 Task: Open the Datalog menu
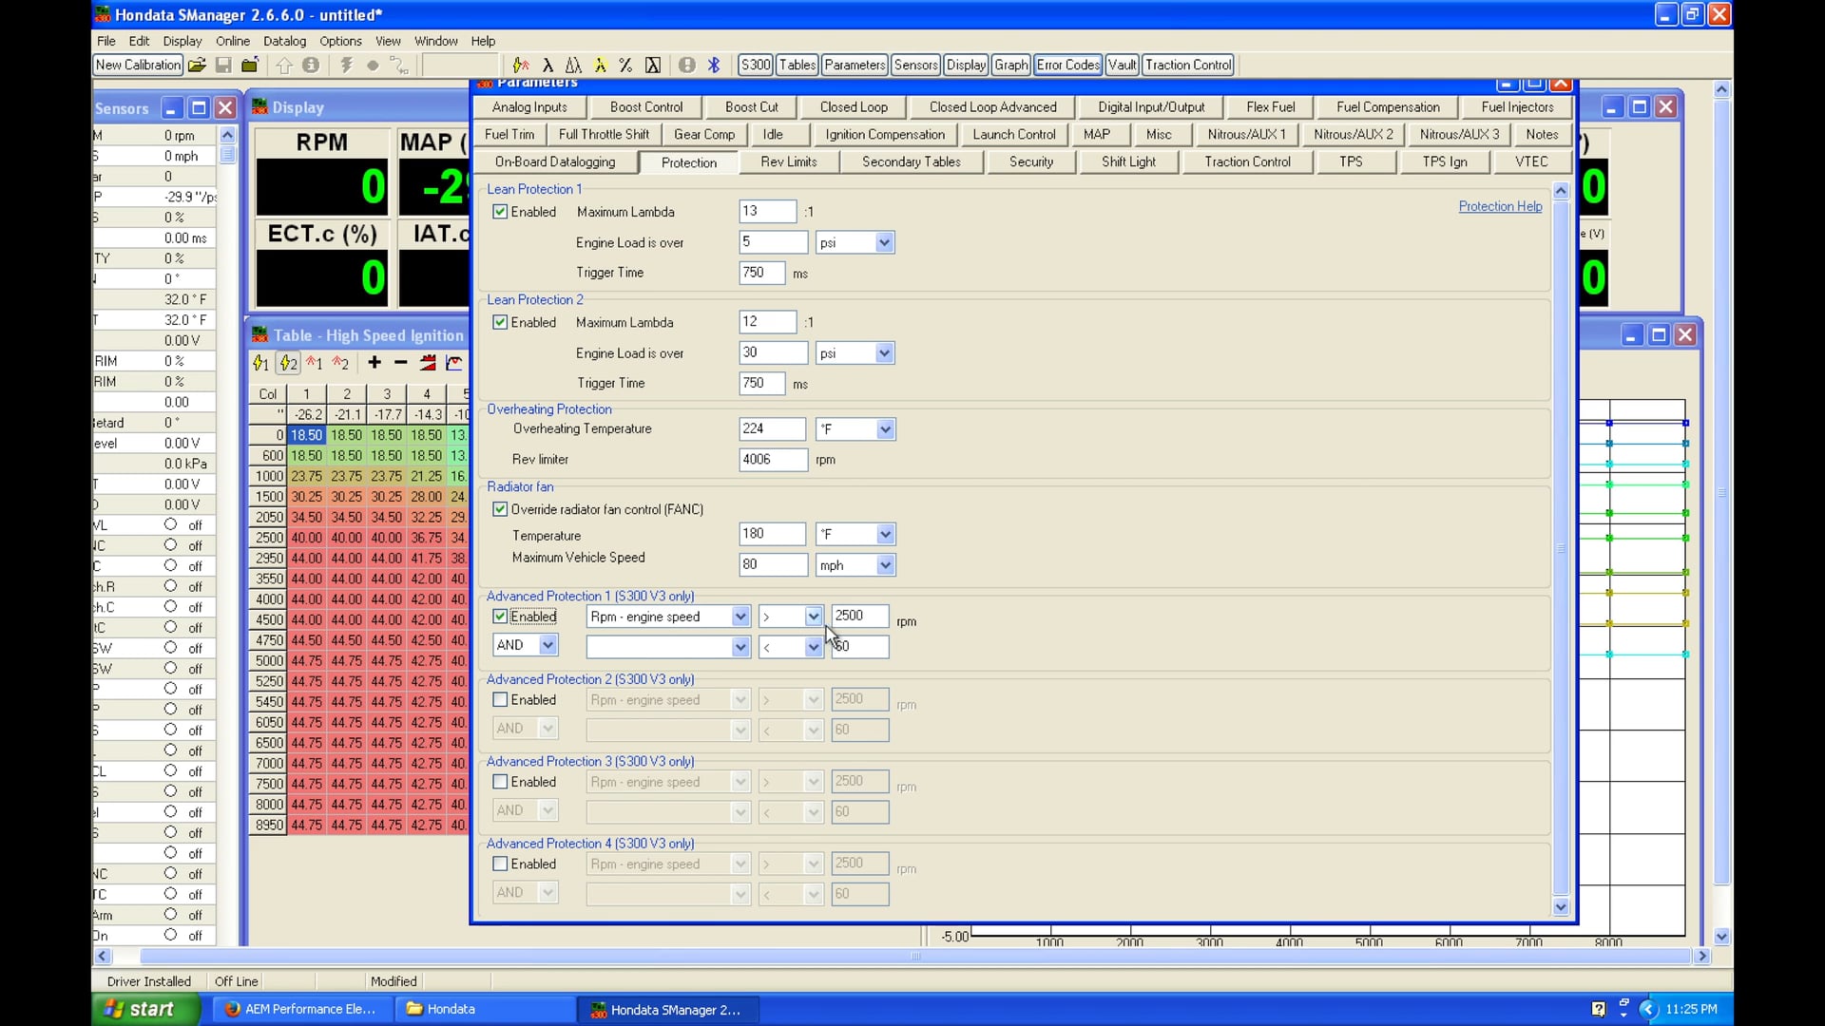pos(284,41)
